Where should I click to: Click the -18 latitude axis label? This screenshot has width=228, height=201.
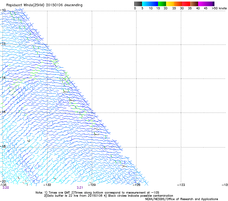click(x=3, y=146)
